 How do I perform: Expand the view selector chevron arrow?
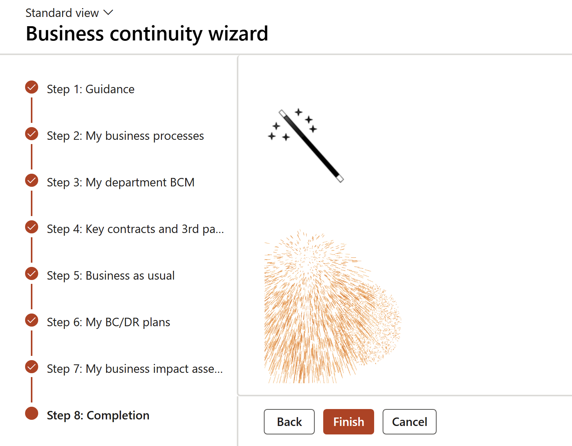[x=108, y=13]
